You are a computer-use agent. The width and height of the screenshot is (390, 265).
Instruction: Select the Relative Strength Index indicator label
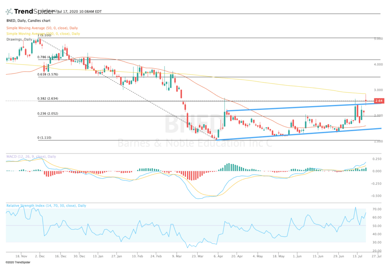[46, 206]
